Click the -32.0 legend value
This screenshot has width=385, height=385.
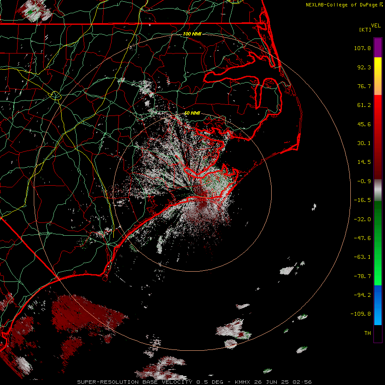click(362, 219)
